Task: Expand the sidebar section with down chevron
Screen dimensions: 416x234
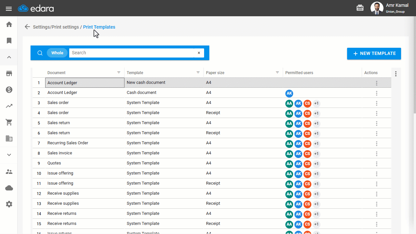Action: pos(9,155)
